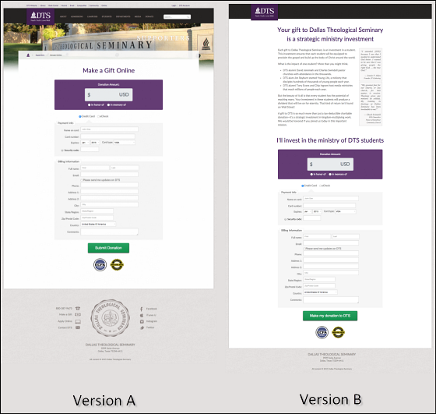This screenshot has height=414, width=436.
Task: Click security code help icon in Version A
Action: [x=62, y=150]
